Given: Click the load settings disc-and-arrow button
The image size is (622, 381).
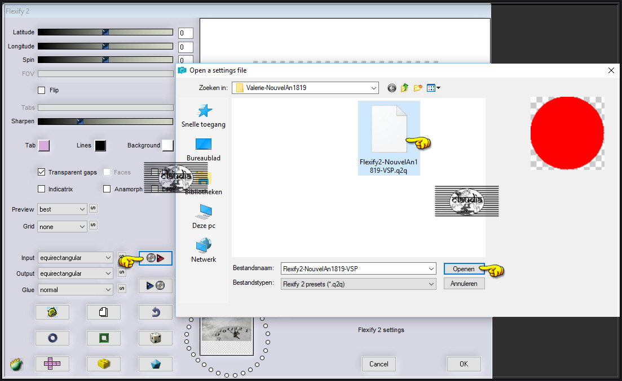Looking at the screenshot, I should 156,258.
